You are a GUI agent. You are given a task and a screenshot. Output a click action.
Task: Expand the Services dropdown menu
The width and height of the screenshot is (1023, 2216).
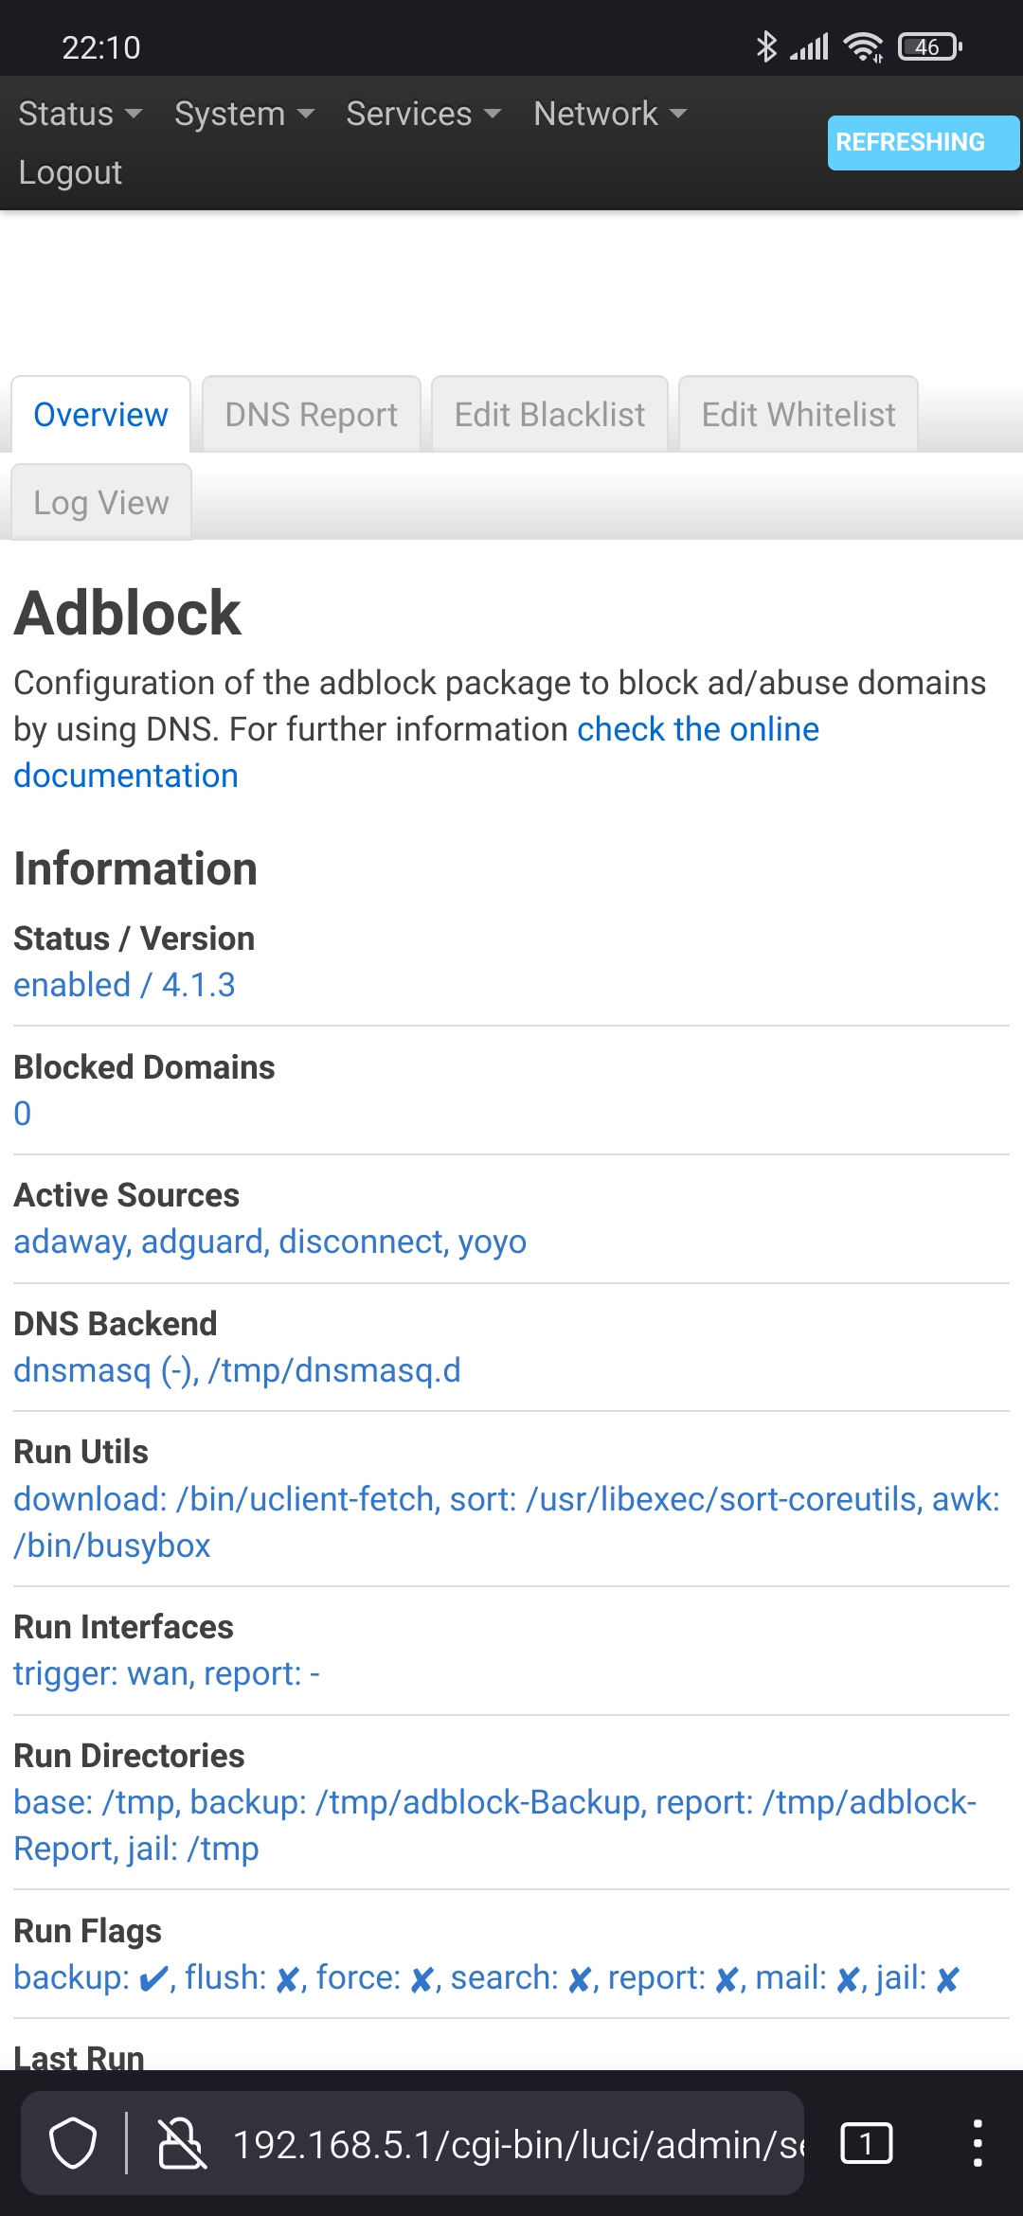click(x=423, y=114)
